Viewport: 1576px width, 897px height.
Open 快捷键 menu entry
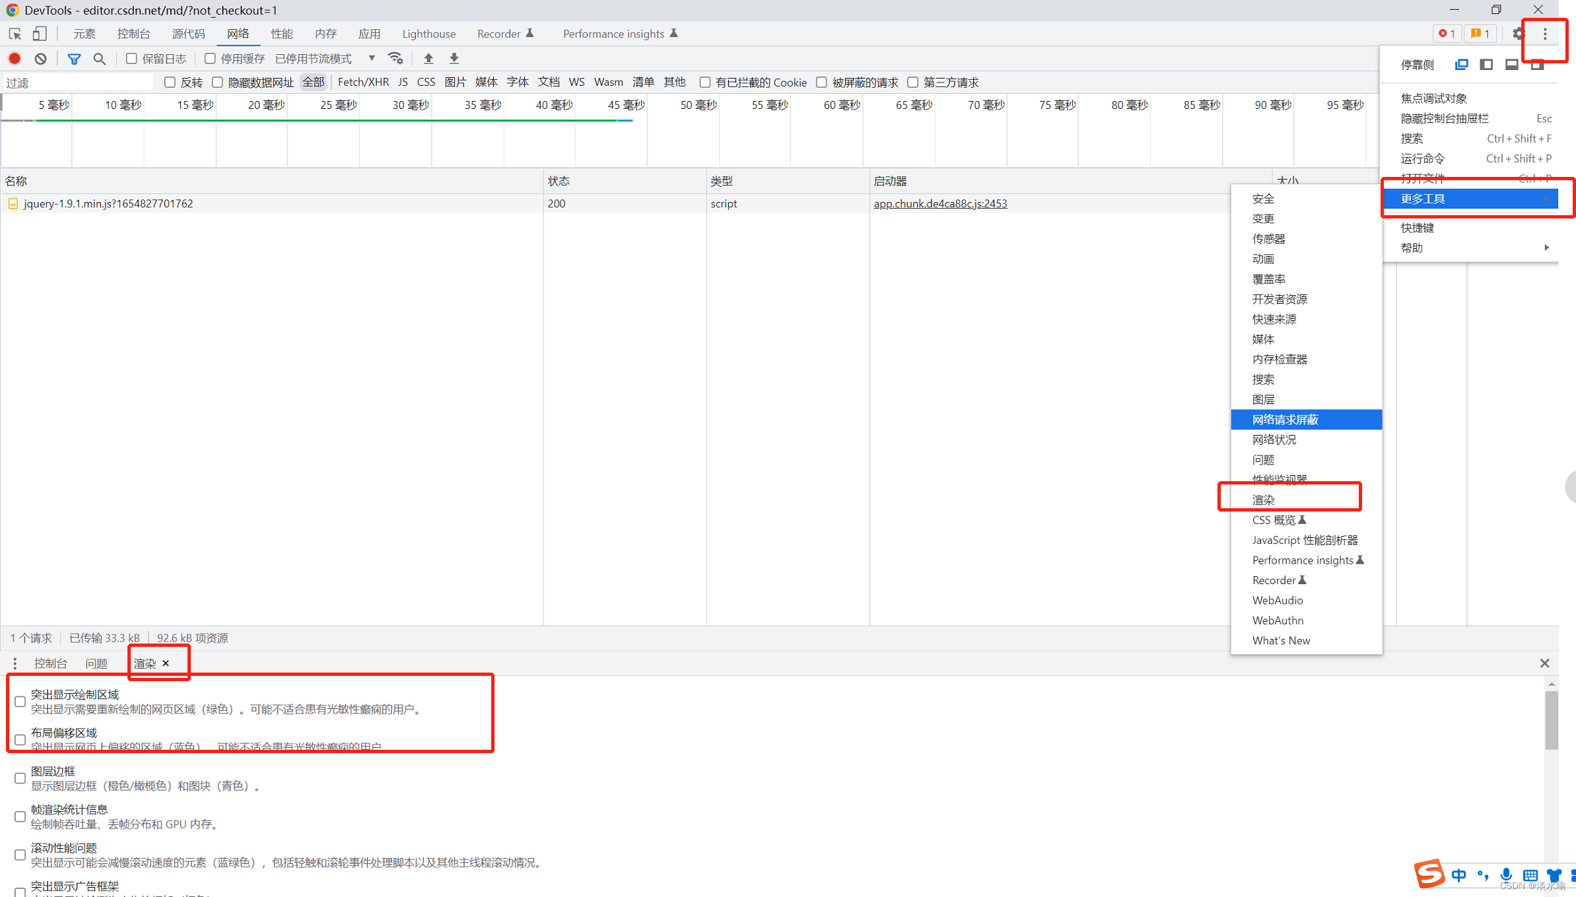tap(1470, 228)
